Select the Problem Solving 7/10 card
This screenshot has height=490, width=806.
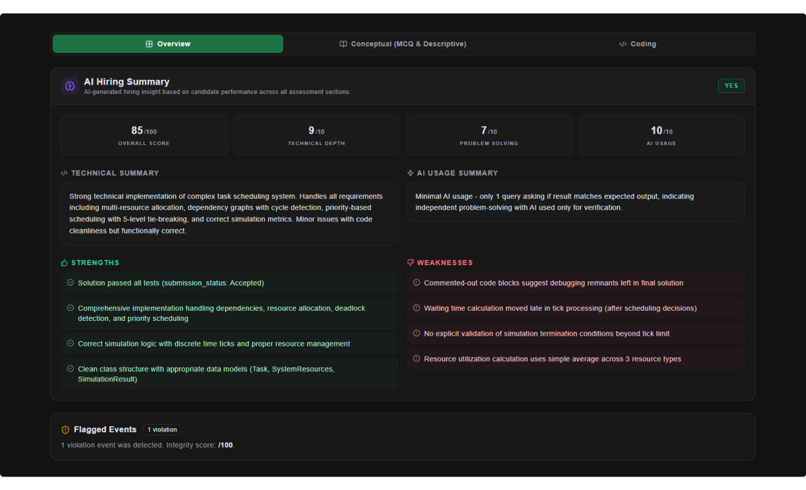point(489,135)
